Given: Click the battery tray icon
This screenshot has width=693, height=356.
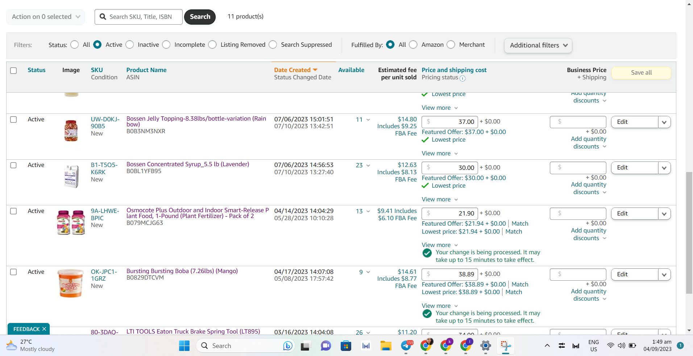Looking at the screenshot, I should click(x=632, y=345).
